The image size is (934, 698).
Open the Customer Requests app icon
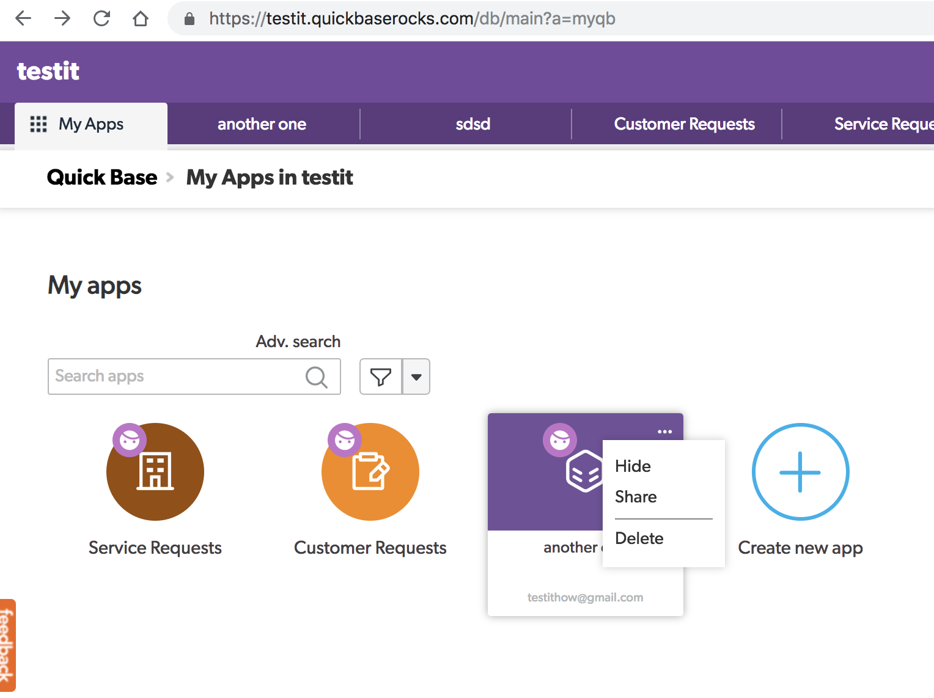370,472
